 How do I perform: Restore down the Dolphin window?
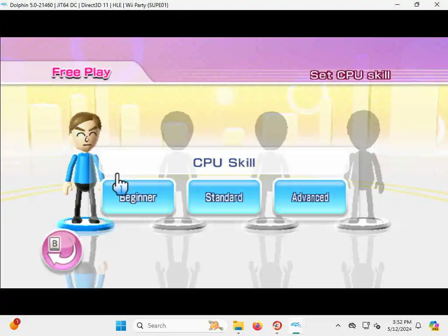(417, 4)
